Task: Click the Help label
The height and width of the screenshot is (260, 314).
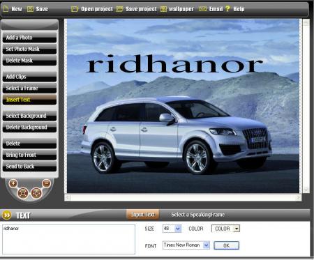Action: (x=239, y=9)
